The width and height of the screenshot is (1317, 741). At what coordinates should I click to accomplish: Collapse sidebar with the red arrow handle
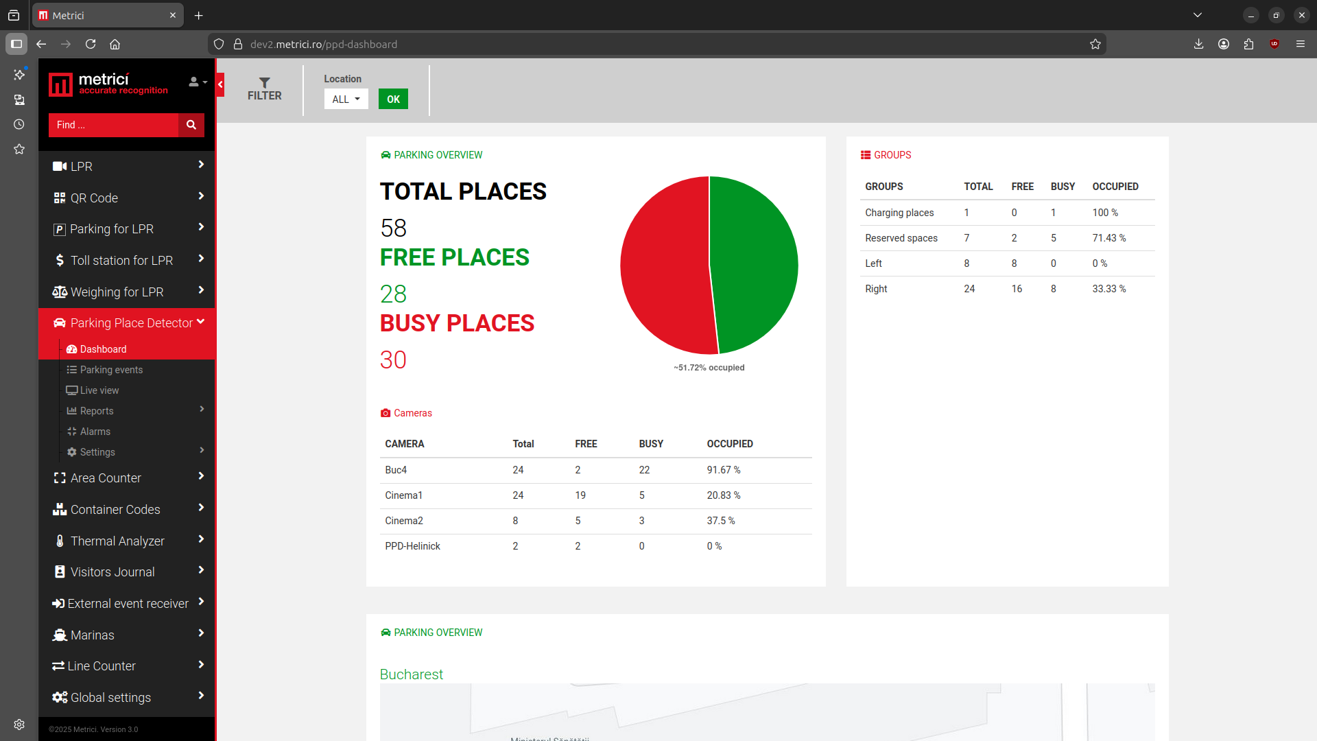click(x=220, y=84)
